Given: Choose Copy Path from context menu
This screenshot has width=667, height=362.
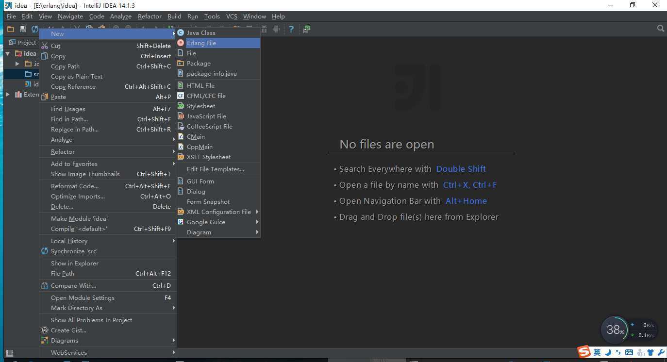Looking at the screenshot, I should pyautogui.click(x=107, y=66).
